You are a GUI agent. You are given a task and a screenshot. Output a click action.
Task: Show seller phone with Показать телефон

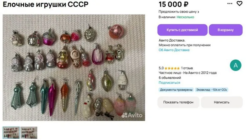(x=178, y=102)
